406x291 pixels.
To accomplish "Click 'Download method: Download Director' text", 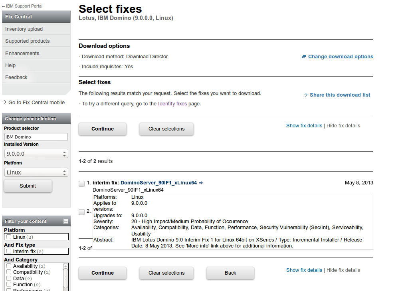I will pos(125,56).
